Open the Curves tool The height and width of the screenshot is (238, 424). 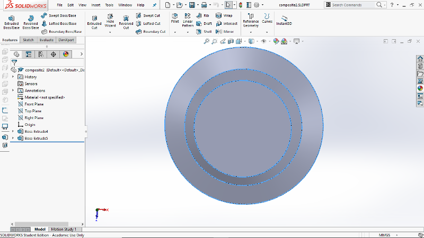point(267,19)
